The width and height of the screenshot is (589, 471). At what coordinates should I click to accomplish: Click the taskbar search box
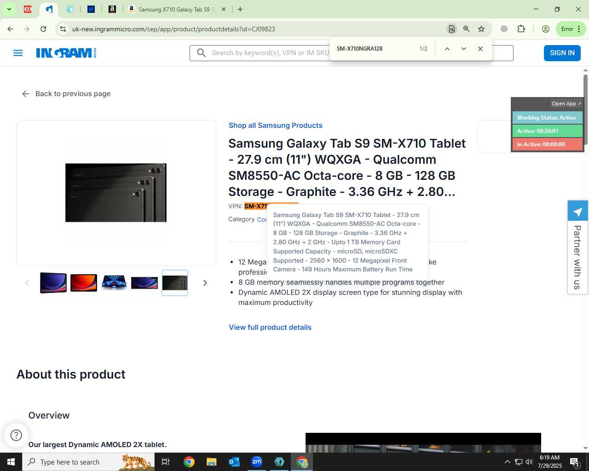tap(88, 462)
